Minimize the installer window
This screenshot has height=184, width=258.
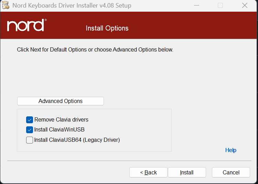coord(196,5)
